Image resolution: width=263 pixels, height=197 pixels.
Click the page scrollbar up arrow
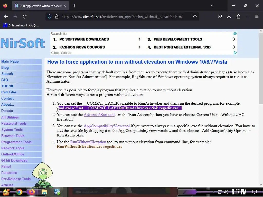(x=261, y=31)
